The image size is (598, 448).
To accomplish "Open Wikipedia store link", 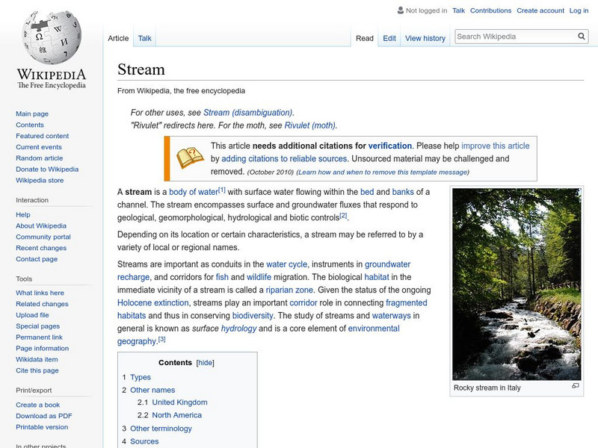I will (x=40, y=180).
